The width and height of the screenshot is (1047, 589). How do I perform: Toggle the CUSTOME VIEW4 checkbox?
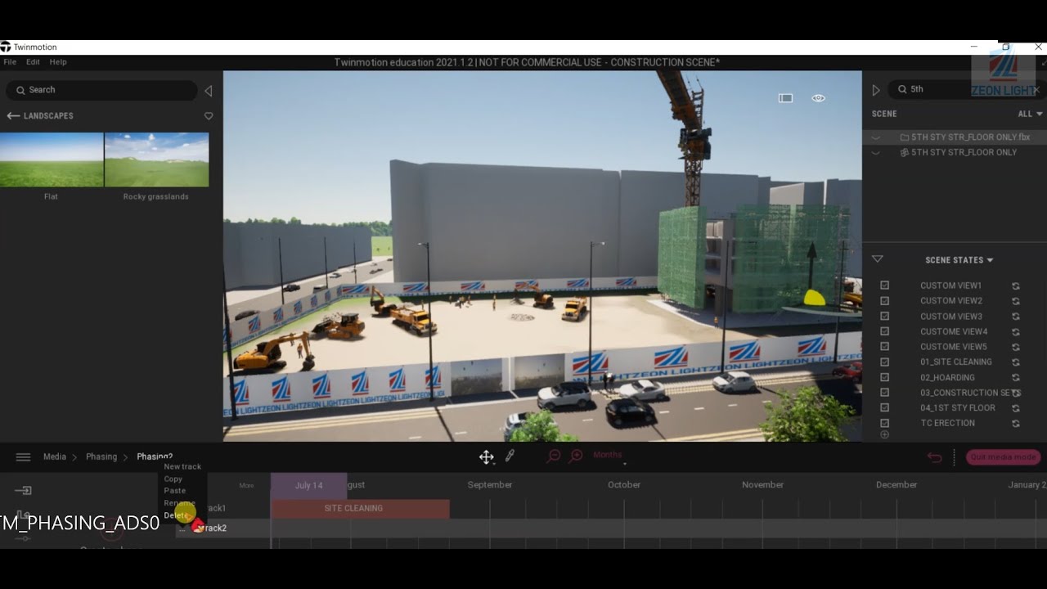[x=884, y=331]
